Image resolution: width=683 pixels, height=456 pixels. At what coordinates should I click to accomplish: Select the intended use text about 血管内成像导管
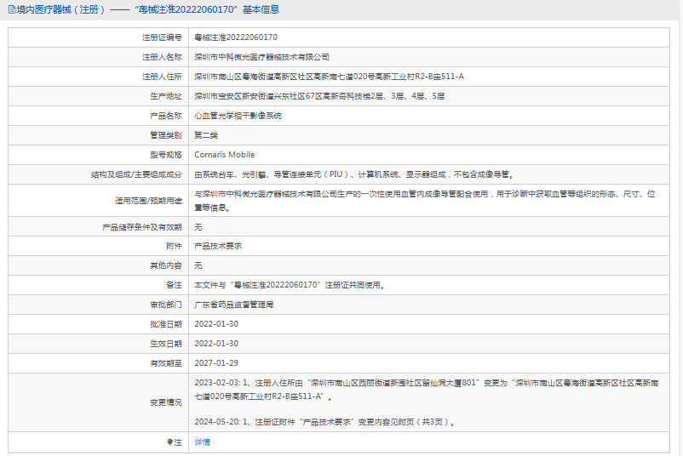click(x=425, y=201)
